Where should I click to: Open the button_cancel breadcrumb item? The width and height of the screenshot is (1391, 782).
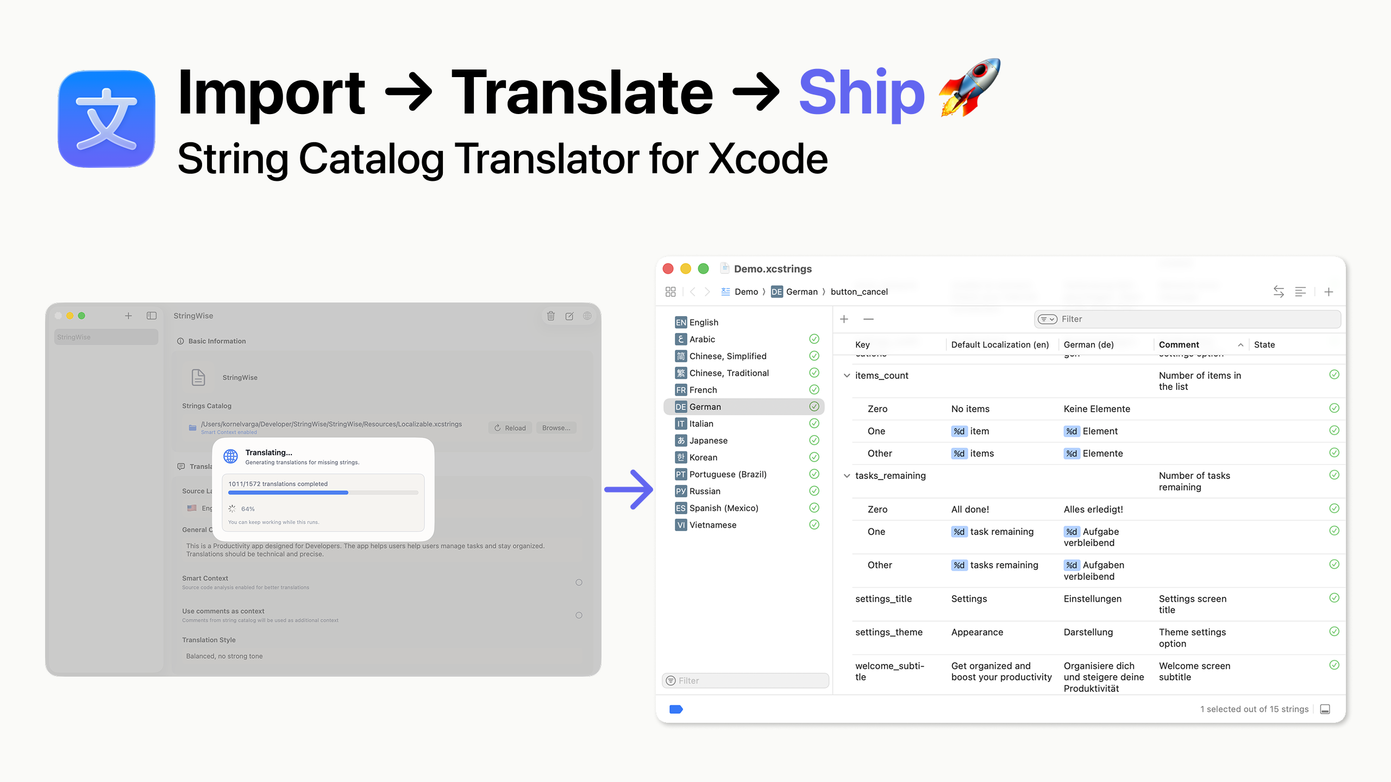tap(859, 292)
